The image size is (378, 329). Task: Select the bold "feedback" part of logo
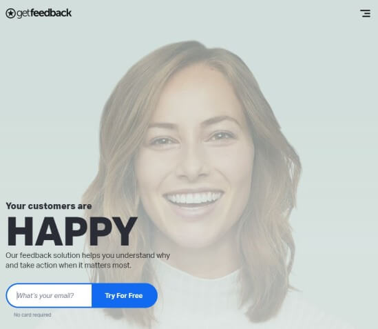click(51, 13)
